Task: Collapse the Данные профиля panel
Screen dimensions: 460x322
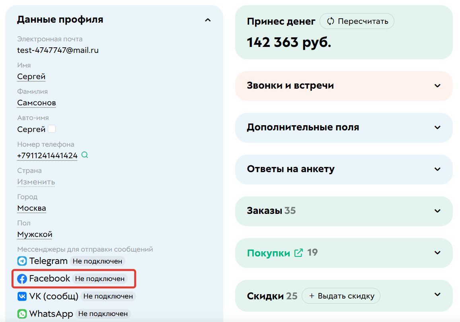Action: [208, 20]
